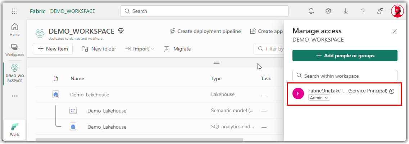Image resolution: width=409 pixels, height=144 pixels.
Task: Open Demo_Lakehouse SQL analytics endpoint
Action: tap(107, 127)
